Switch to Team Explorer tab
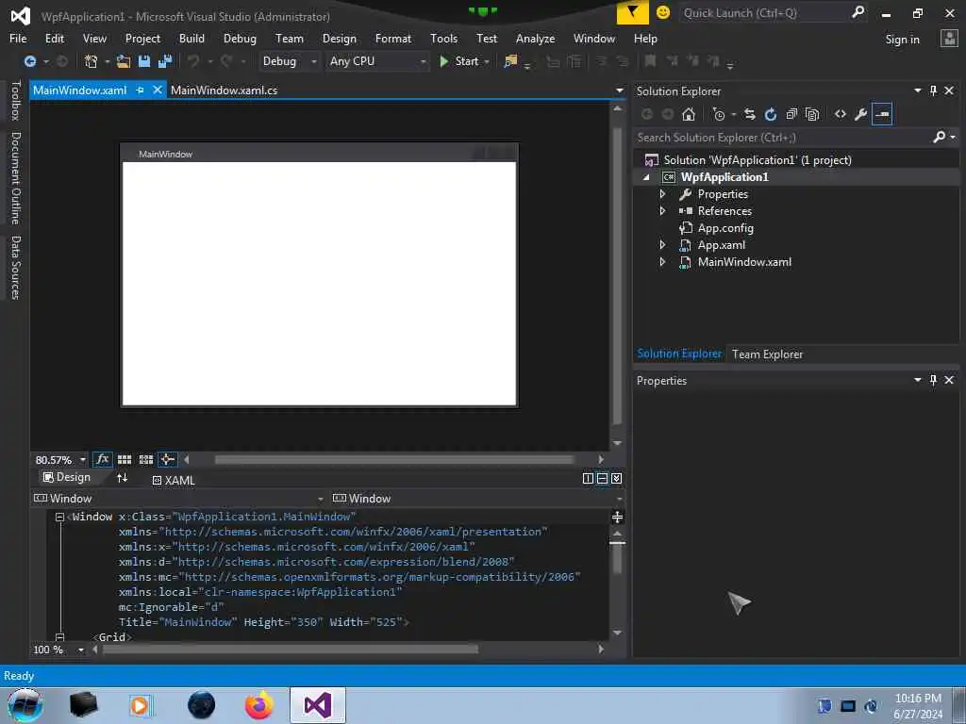Viewport: 966px width, 724px height. pos(767,354)
